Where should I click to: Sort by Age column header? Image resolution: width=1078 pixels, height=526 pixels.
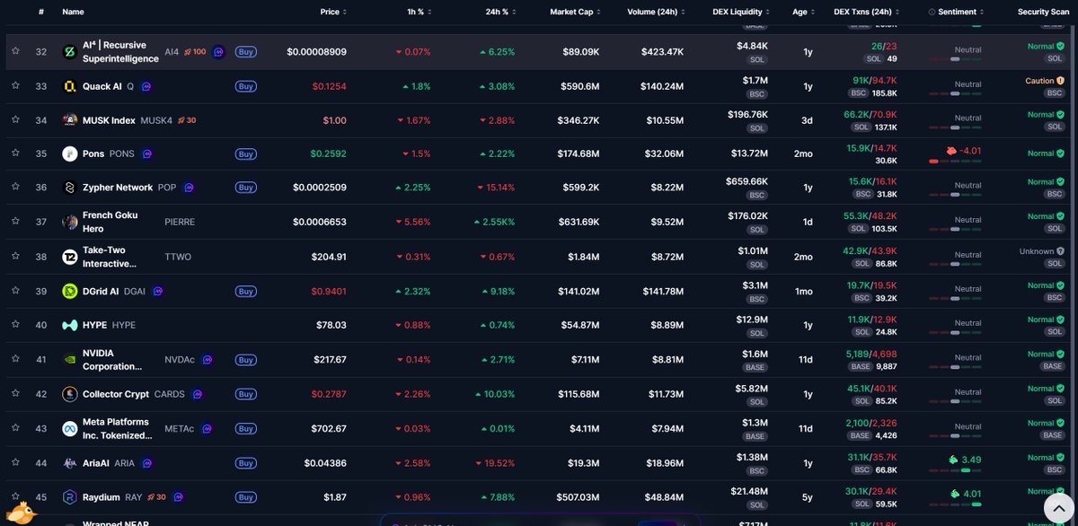[x=802, y=12]
